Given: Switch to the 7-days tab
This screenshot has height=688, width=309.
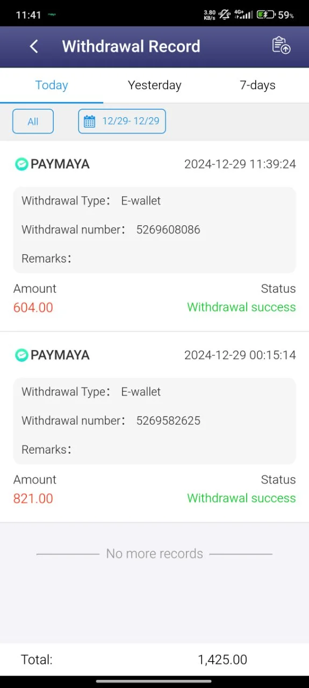Looking at the screenshot, I should point(257,85).
